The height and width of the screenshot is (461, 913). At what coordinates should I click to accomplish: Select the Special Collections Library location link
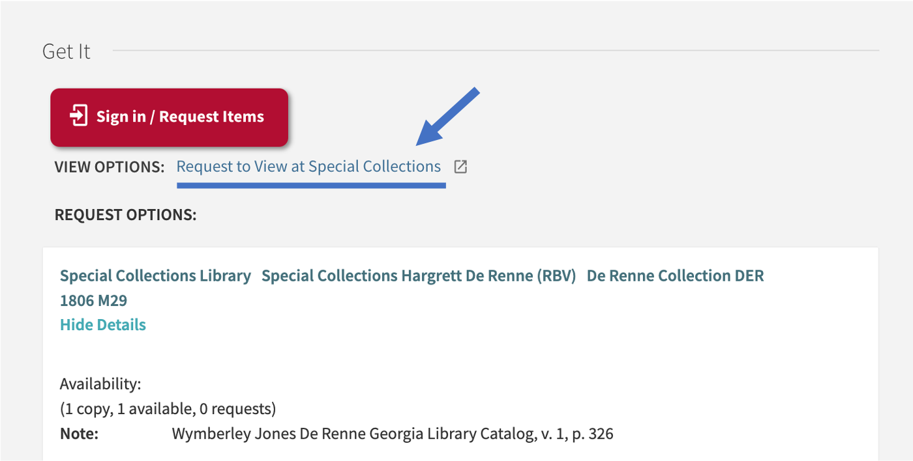coord(155,275)
